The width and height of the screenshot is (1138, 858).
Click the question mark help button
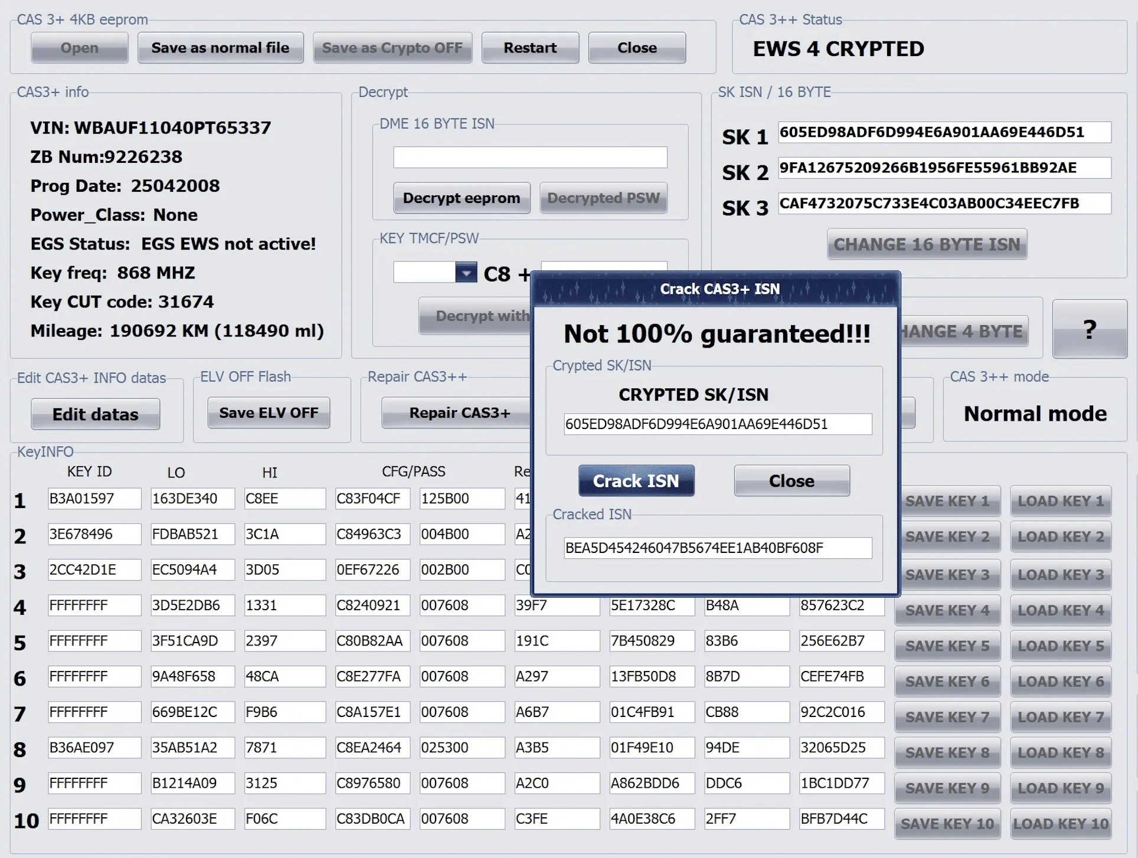[1090, 329]
